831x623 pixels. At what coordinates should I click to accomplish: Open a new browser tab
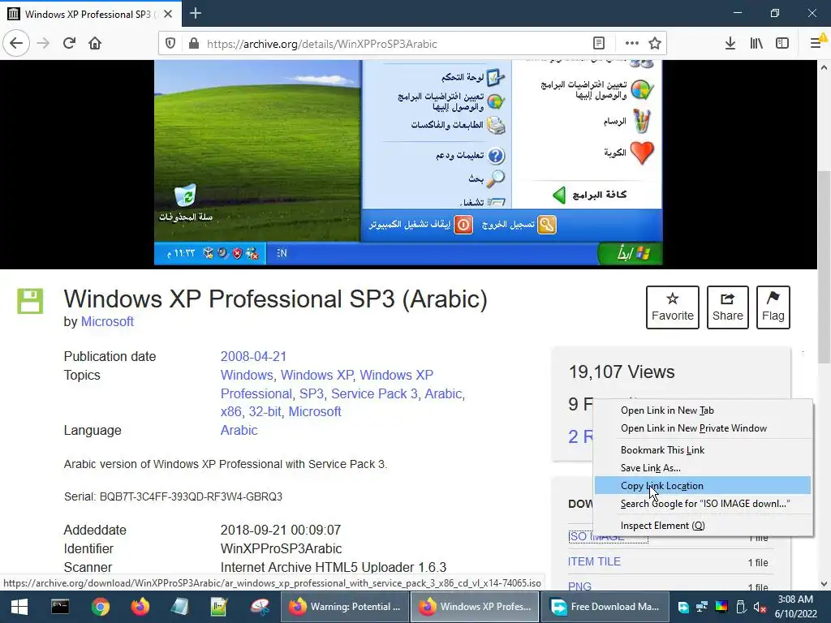pos(196,13)
